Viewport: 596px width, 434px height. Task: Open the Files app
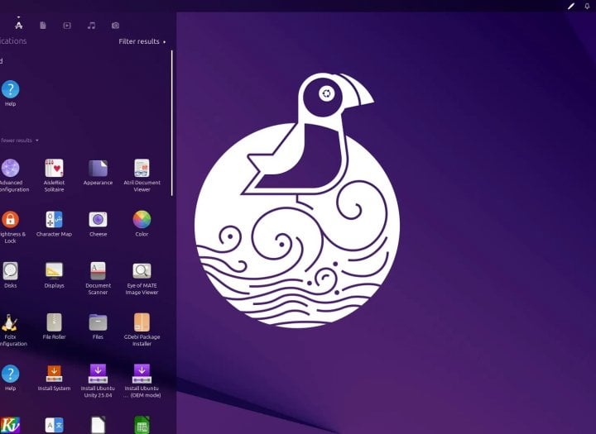(98, 327)
